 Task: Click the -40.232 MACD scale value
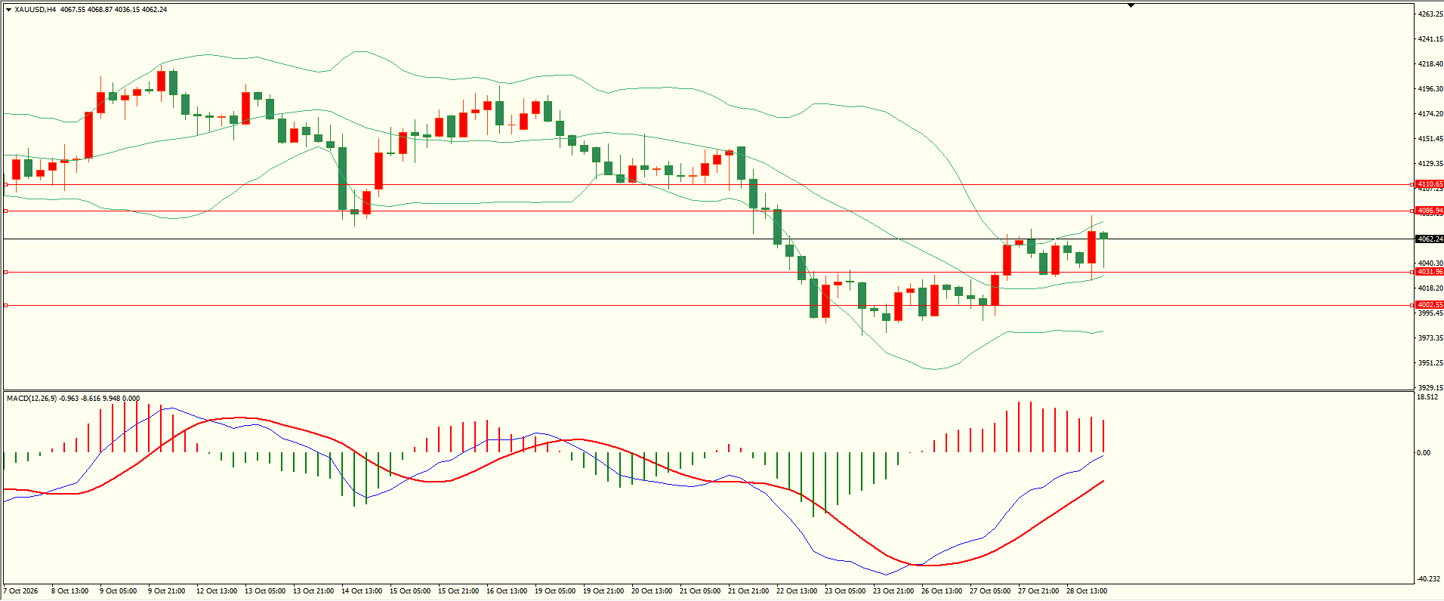pos(1427,579)
